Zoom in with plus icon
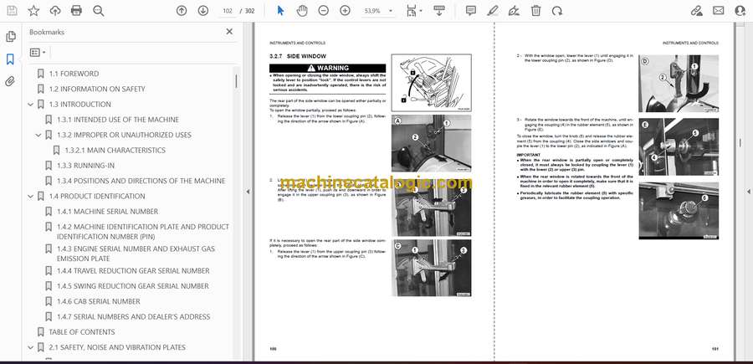The height and width of the screenshot is (364, 753). pyautogui.click(x=346, y=11)
